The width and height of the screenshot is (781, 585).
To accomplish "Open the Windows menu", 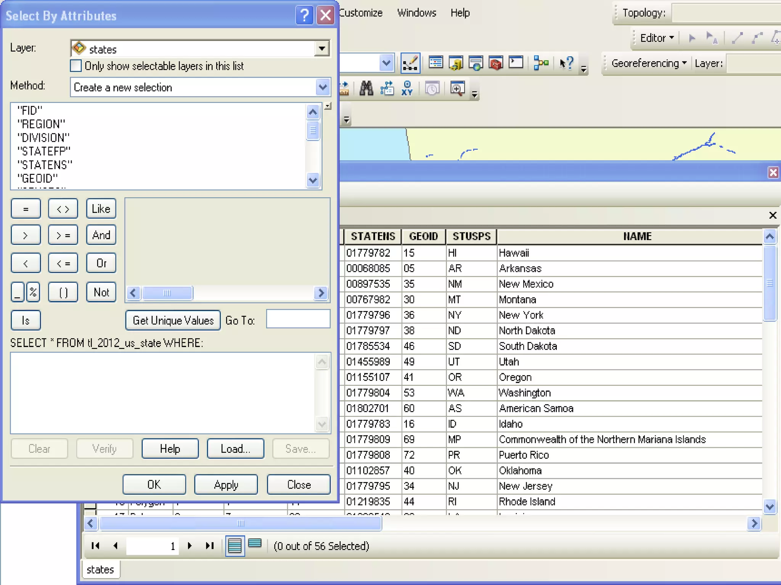I will point(416,13).
